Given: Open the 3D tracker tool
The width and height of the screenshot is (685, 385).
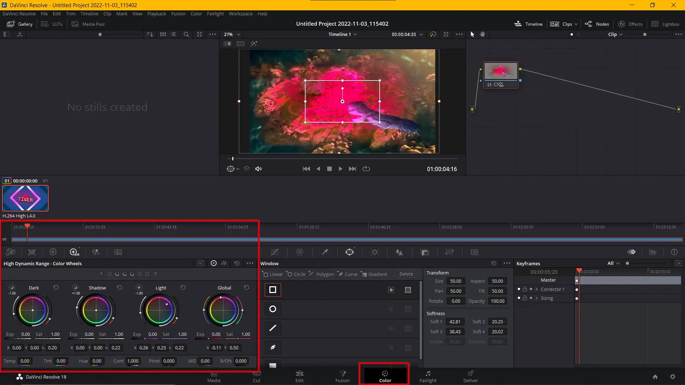Looking at the screenshot, I should [x=475, y=252].
